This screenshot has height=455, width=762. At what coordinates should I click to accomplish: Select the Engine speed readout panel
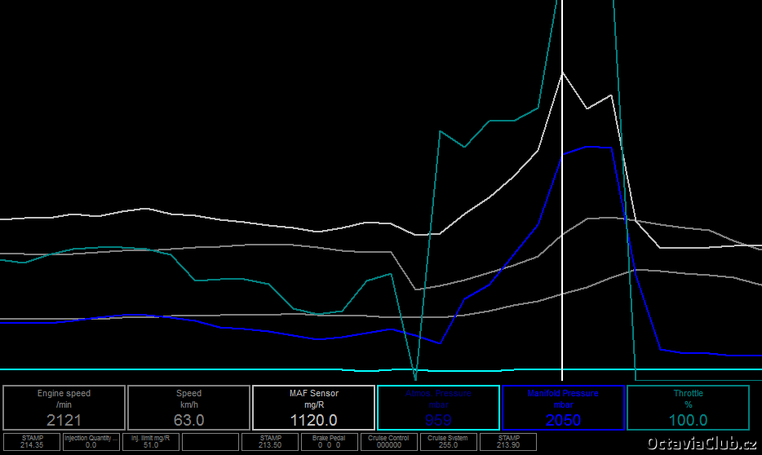pos(64,408)
